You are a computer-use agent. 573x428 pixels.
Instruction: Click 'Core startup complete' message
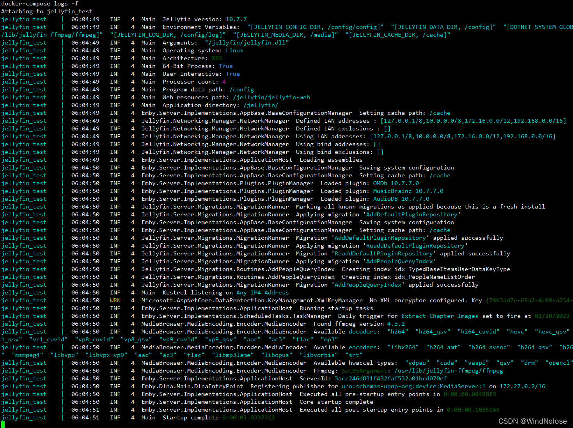(x=336, y=402)
